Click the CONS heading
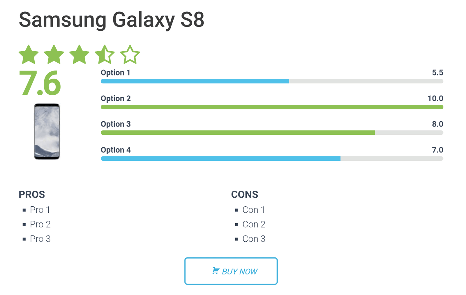Image resolution: width=466 pixels, height=295 pixels. [x=245, y=194]
